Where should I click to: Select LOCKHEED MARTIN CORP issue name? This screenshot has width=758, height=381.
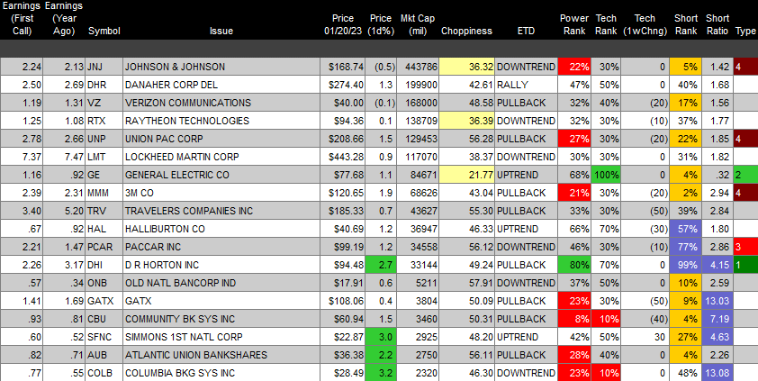182,157
